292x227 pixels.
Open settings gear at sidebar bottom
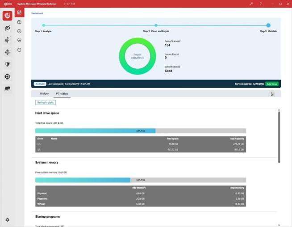coord(7,220)
